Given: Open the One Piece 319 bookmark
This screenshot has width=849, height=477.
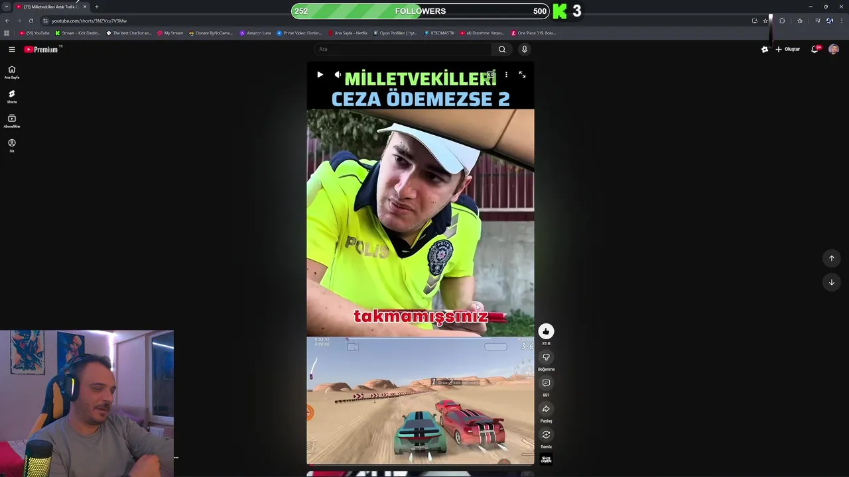Looking at the screenshot, I should click(533, 32).
